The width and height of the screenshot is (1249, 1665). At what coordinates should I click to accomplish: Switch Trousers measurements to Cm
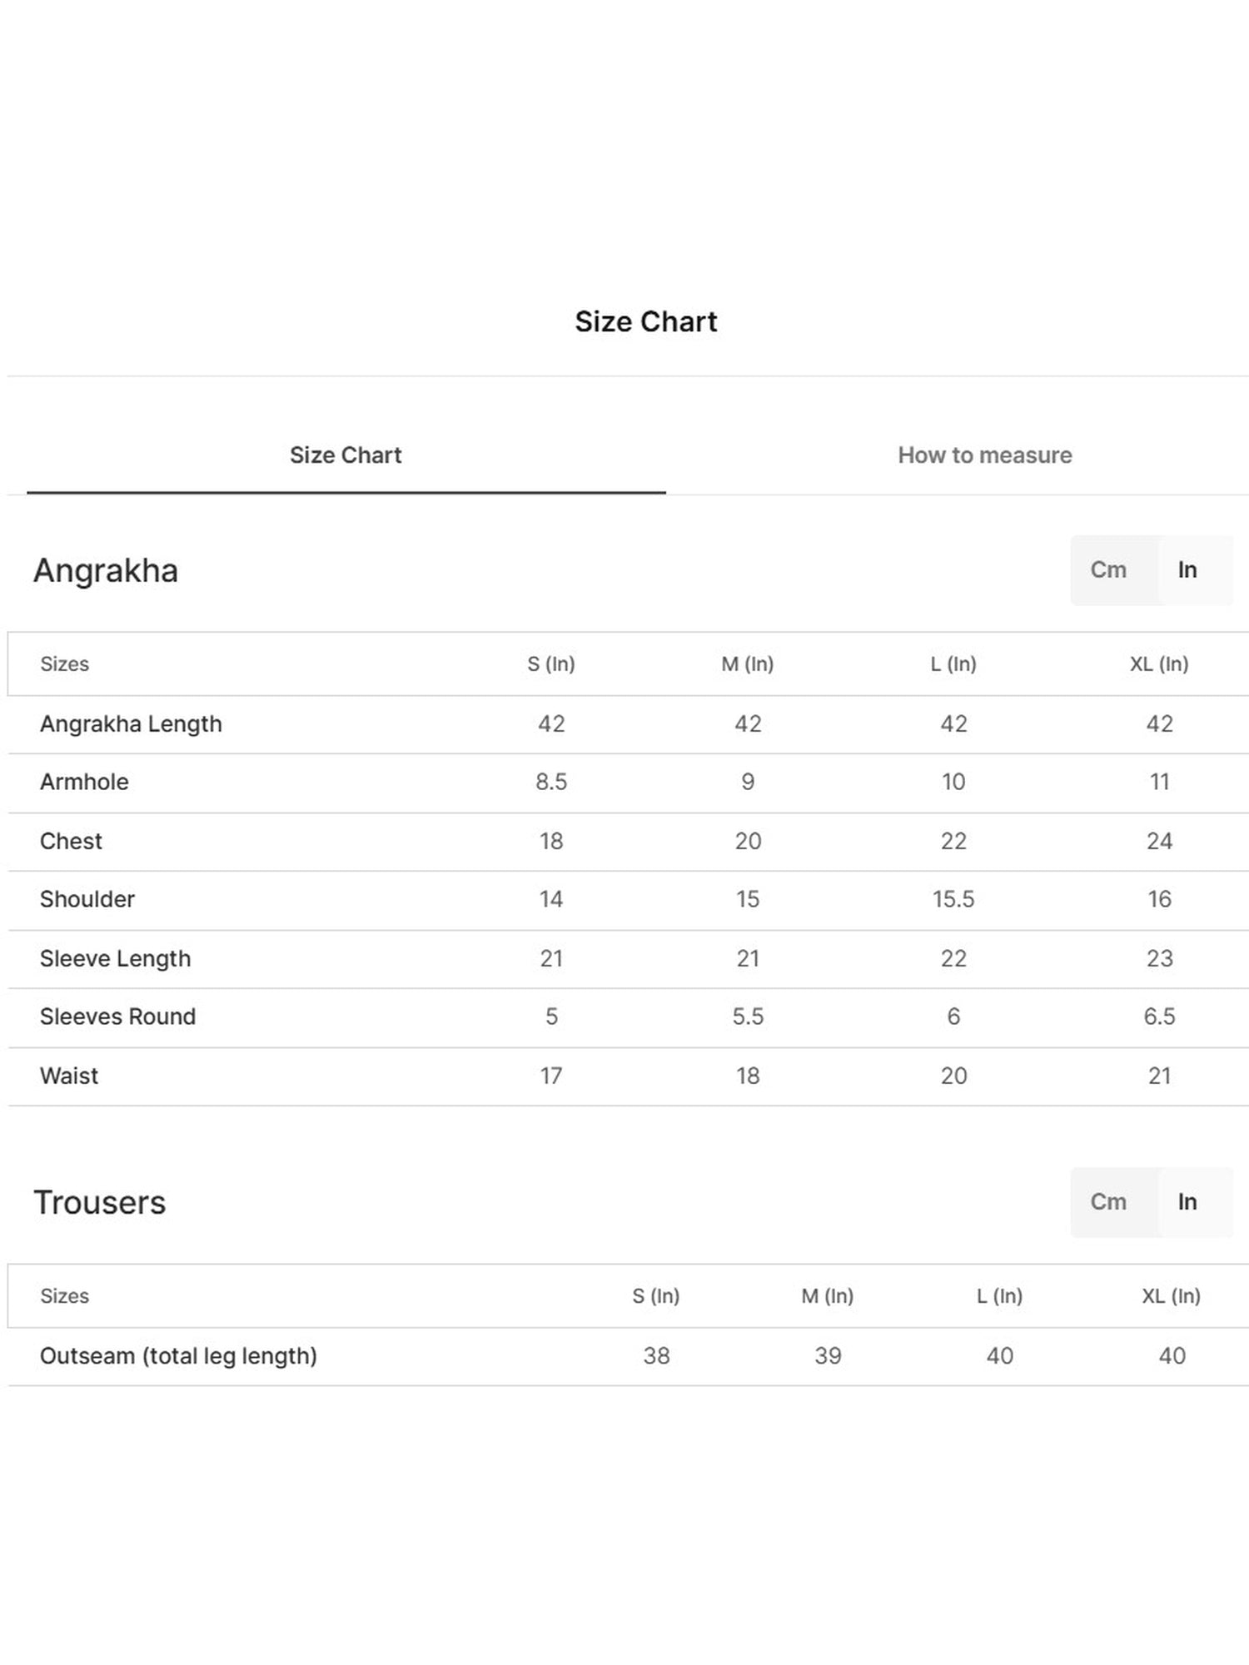pyautogui.click(x=1108, y=1202)
